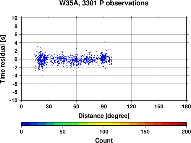The height and width of the screenshot is (143, 191).
Task: Click the dense data cluster near 20 degrees
Action: [41, 59]
